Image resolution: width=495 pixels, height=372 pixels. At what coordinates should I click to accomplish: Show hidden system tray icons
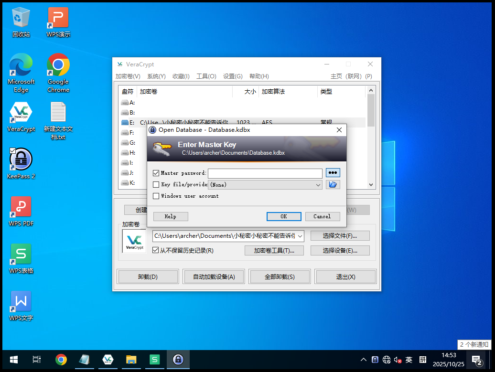point(363,360)
